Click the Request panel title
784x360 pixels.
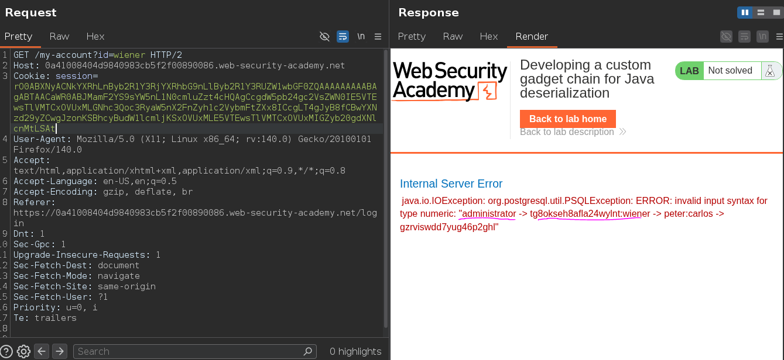[30, 12]
